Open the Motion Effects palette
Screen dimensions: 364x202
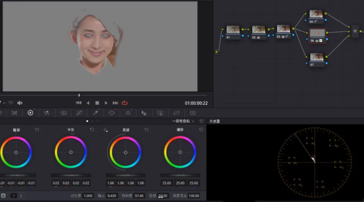pos(63,113)
